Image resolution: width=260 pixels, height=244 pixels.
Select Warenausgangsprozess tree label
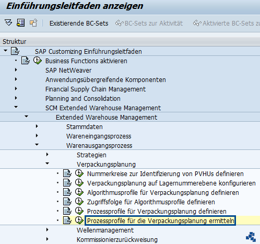point(99,146)
